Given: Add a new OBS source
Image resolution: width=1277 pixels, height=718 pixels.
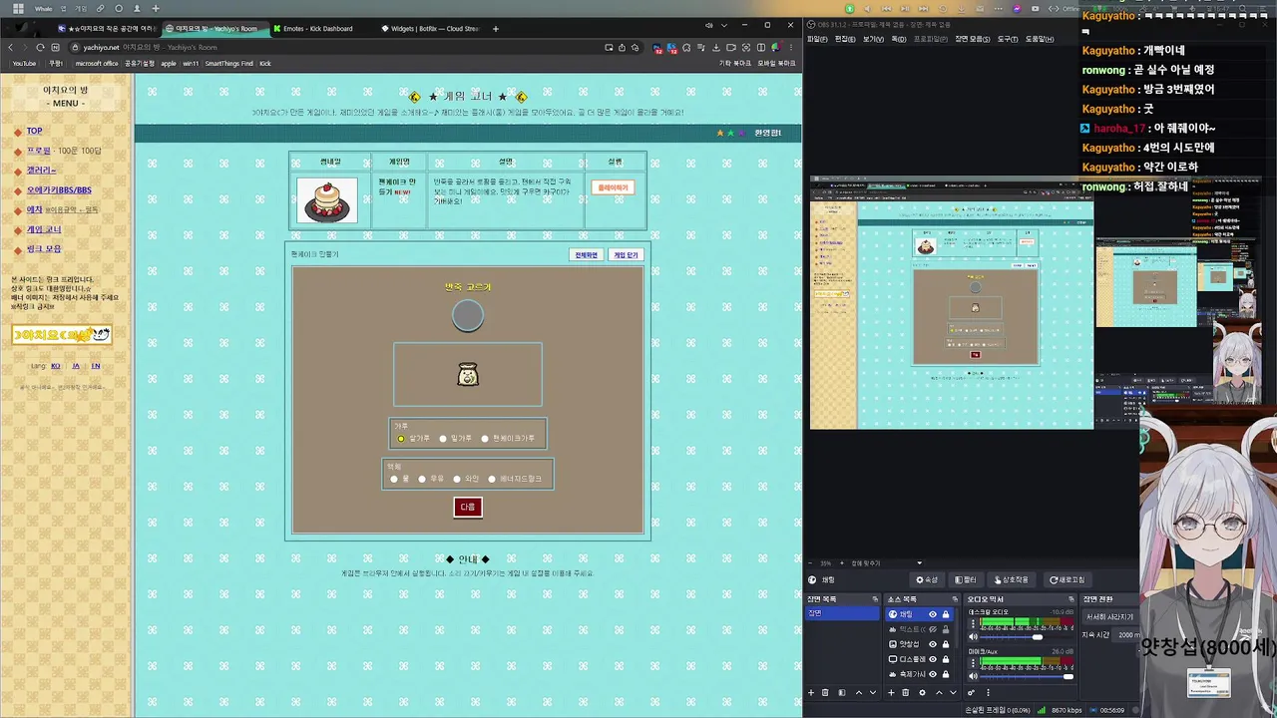Looking at the screenshot, I should [x=891, y=692].
